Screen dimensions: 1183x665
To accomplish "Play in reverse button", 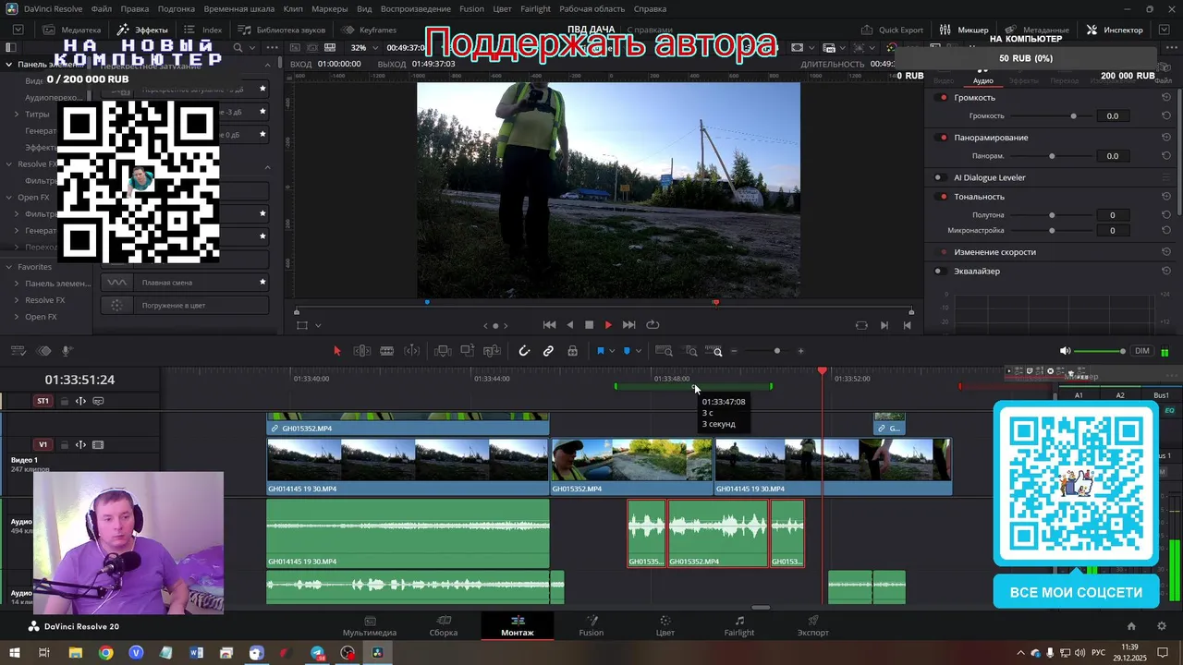I will coord(569,325).
